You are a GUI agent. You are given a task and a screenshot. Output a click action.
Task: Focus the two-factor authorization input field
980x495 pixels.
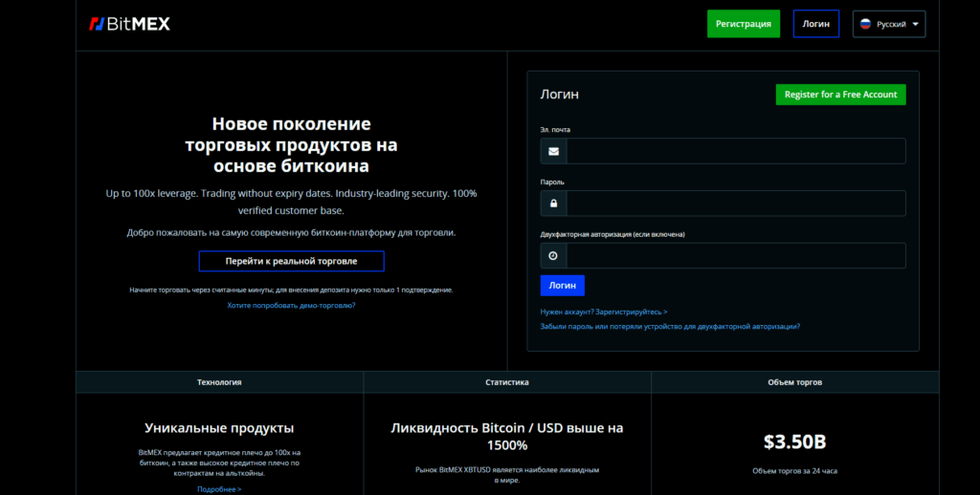(735, 256)
